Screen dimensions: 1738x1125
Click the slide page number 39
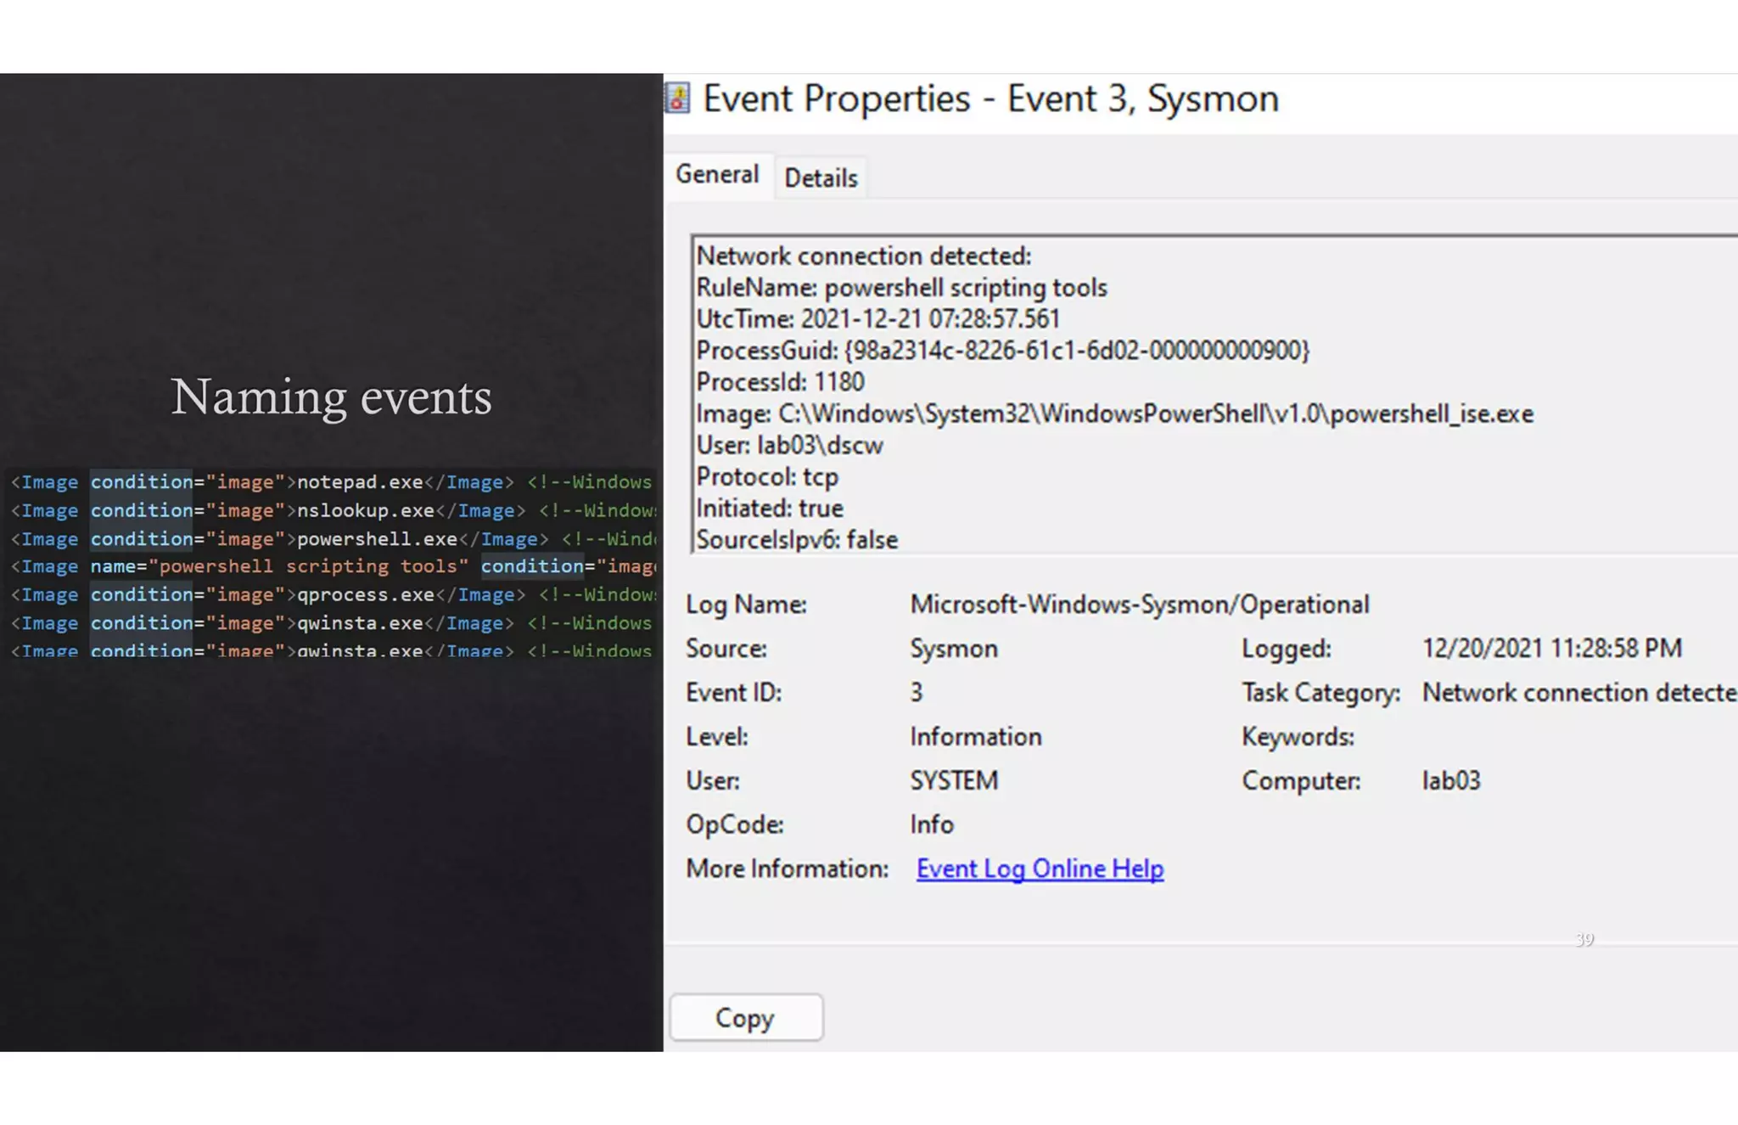click(x=1584, y=940)
